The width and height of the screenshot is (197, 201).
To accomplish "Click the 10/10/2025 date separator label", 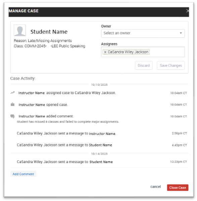I will tap(99, 85).
